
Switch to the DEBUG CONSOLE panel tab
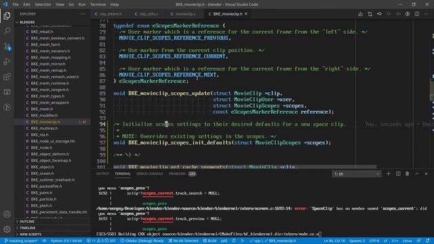(x=149, y=174)
